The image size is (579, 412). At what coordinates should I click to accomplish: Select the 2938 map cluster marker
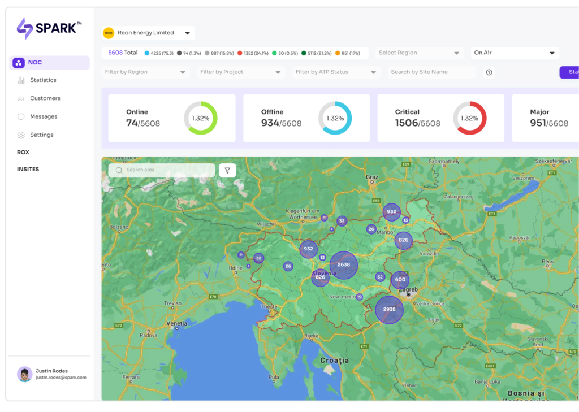point(389,310)
